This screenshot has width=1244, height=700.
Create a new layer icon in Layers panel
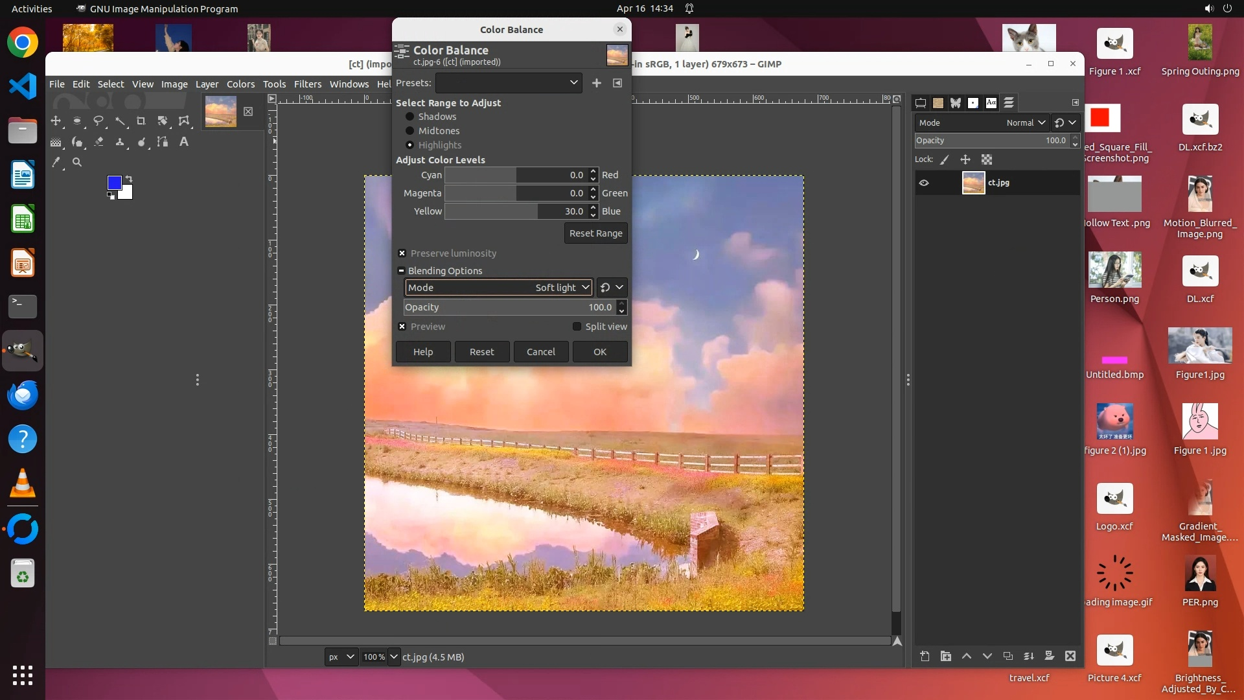925,657
